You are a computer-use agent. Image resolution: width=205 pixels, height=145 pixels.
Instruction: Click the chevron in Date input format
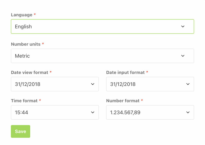[x=188, y=84]
